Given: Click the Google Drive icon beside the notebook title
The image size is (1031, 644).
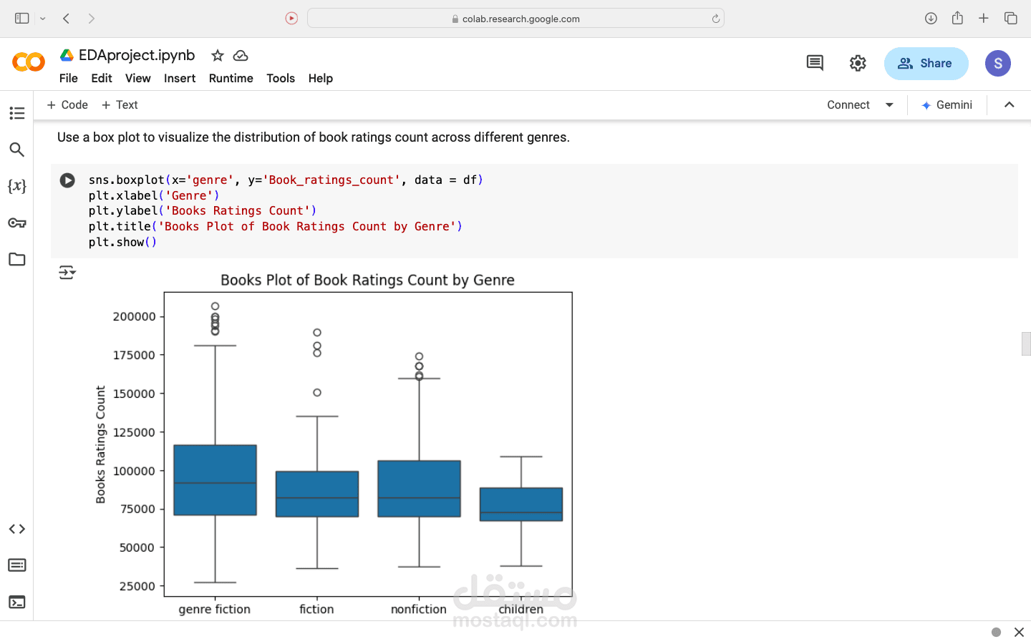Looking at the screenshot, I should click(67, 55).
